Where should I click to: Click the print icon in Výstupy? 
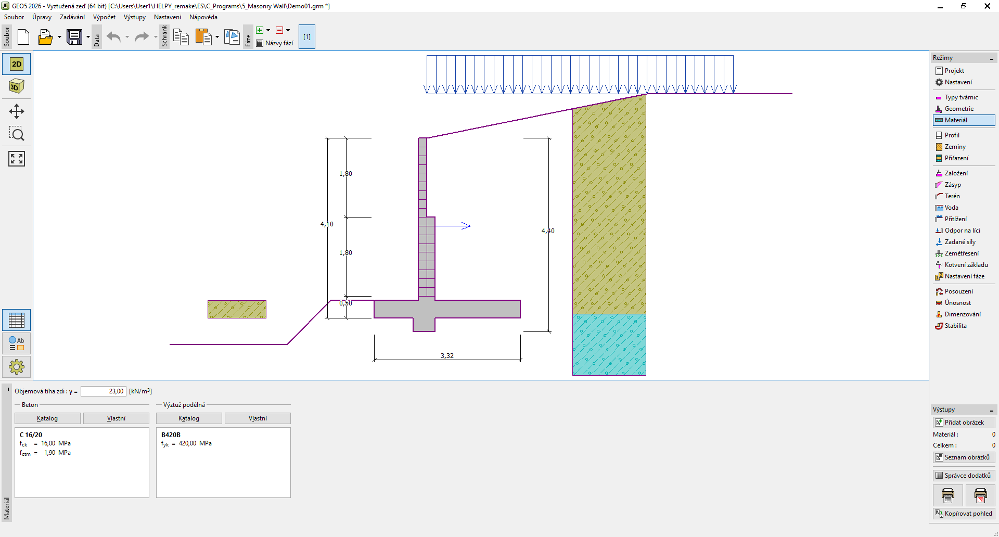947,495
